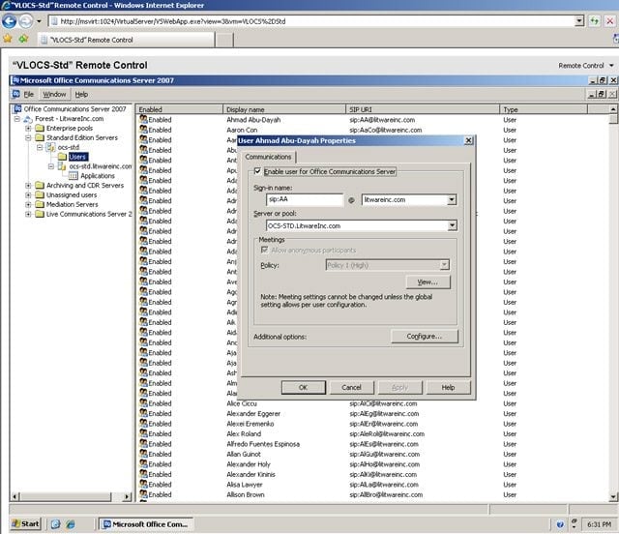Screen dimensions: 619x534
Task: Click user icon in Ahmad Abu-Dayah row
Action: [x=143, y=118]
